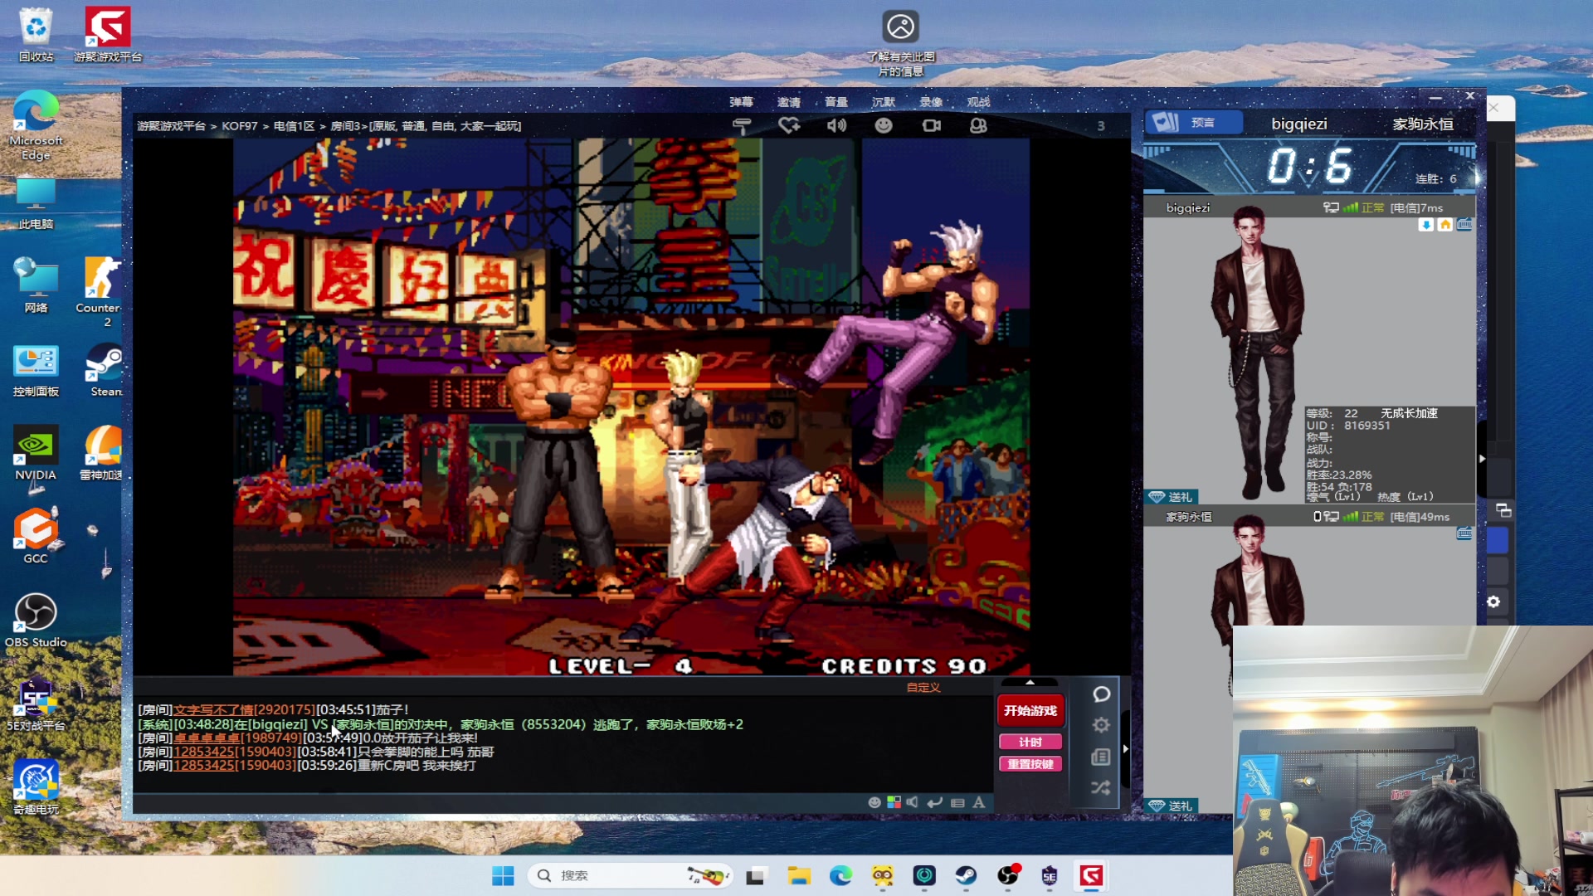This screenshot has width=1593, height=896.
Task: Click 送礼 gift button under 家驹永恒 avatar
Action: (1171, 806)
